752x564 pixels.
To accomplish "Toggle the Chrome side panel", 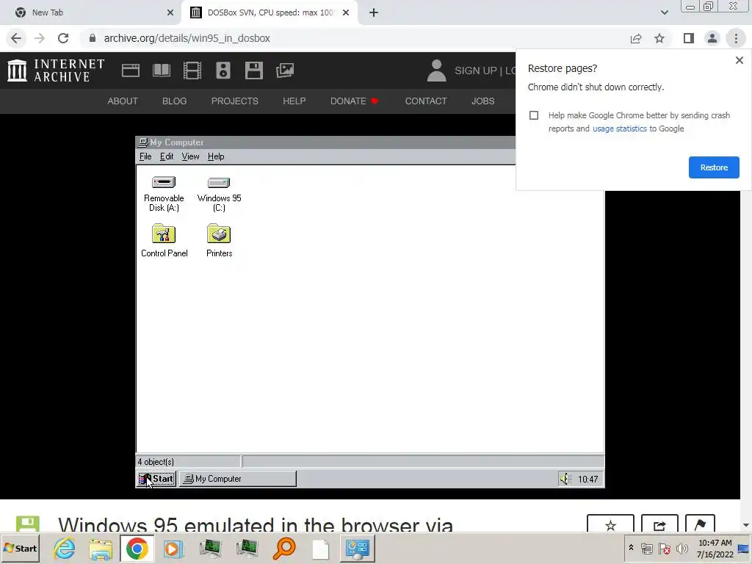I will (689, 38).
